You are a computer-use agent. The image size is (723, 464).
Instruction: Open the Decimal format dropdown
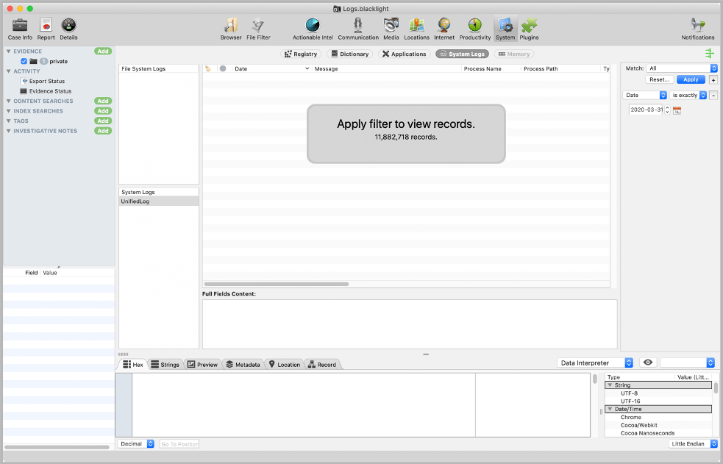coord(136,443)
